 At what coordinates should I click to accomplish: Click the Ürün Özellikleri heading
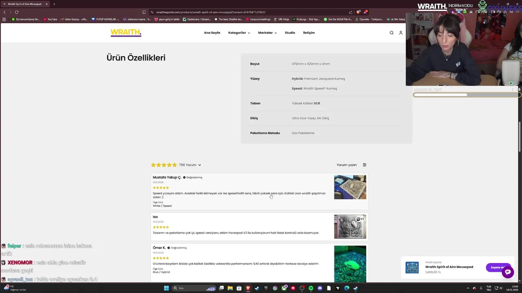tap(136, 58)
